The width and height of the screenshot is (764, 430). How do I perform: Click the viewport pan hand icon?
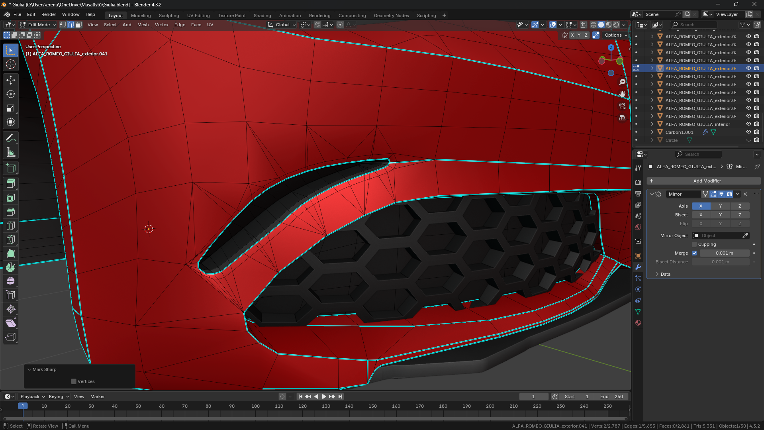[x=622, y=94]
